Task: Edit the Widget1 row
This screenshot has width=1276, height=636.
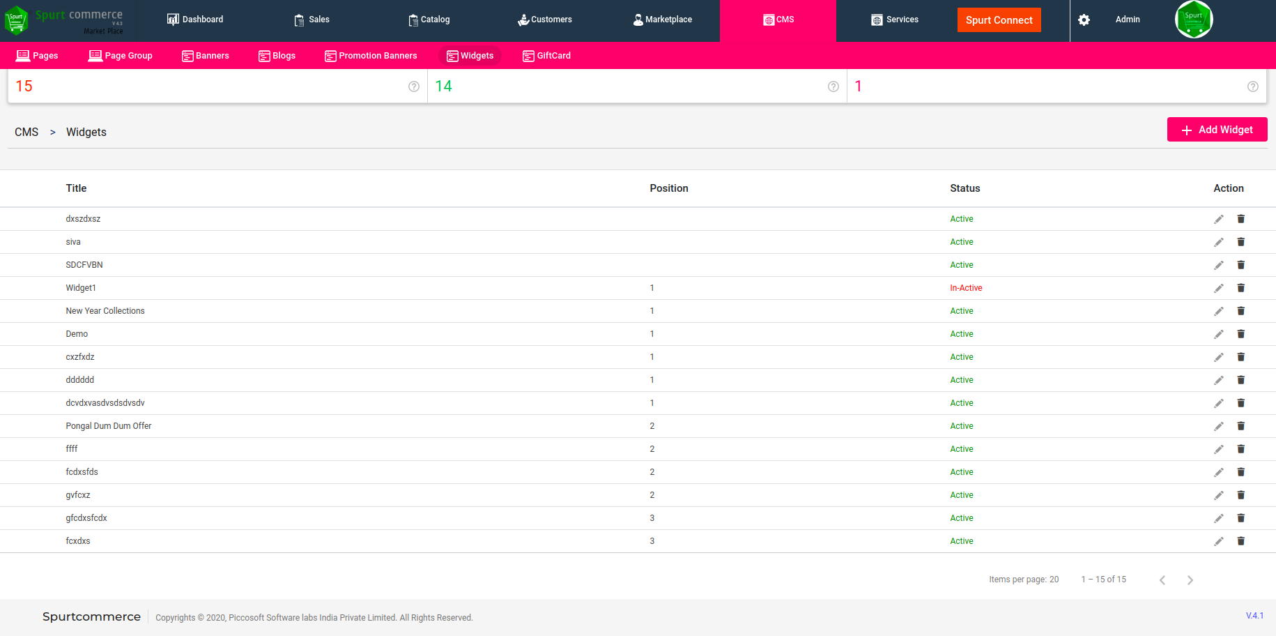Action: click(1218, 288)
